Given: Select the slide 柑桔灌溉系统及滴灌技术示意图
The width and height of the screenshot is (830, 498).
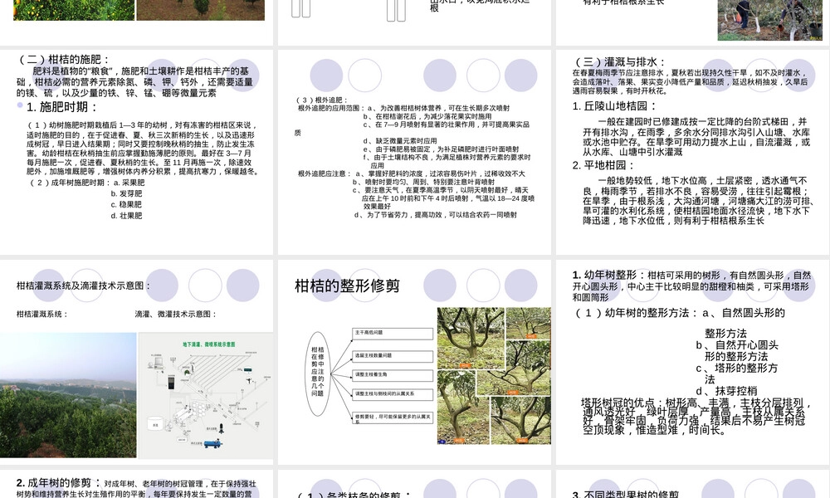Looking at the screenshot, I should click(137, 362).
